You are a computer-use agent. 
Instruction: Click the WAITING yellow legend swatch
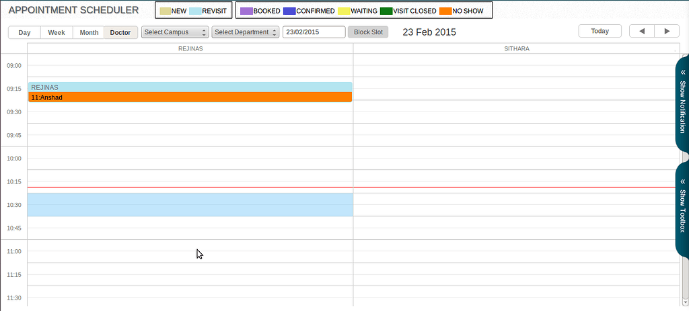[x=344, y=11]
